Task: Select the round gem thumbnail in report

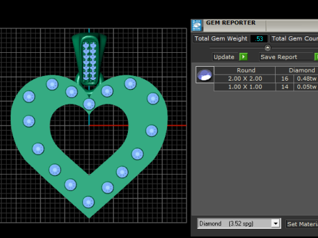Action: pos(205,75)
